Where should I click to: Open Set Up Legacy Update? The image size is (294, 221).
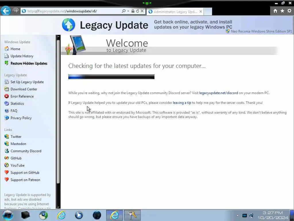point(27,82)
